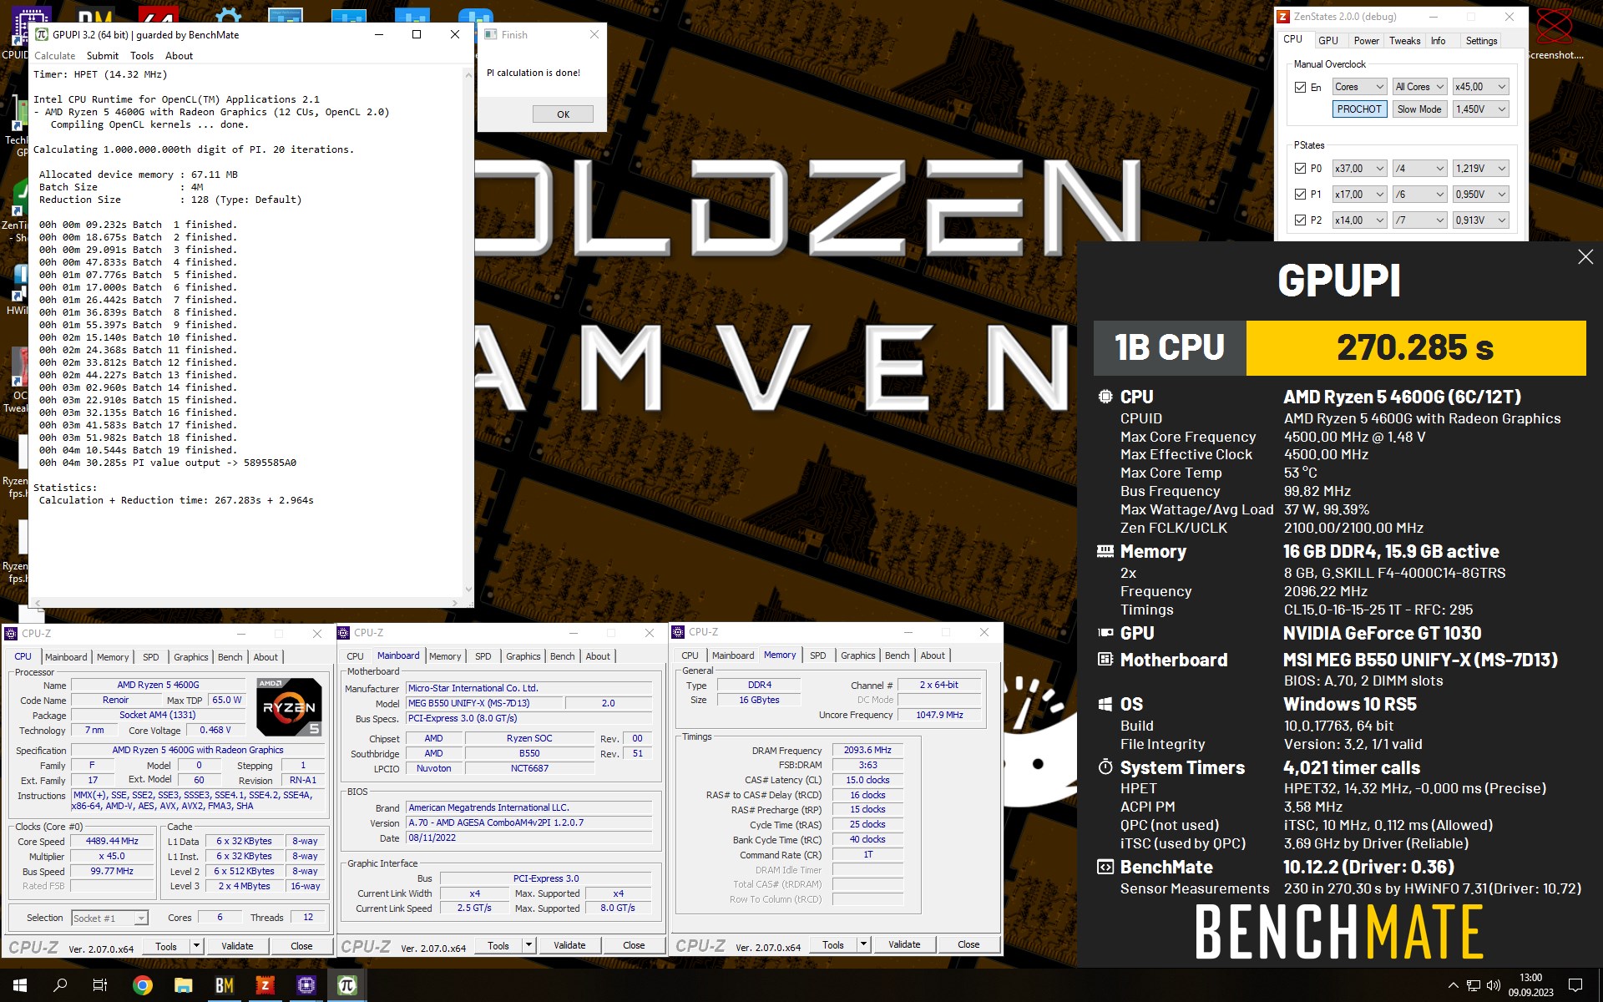Open Bench tab in CPU-Z Mainboard window
Image resolution: width=1603 pixels, height=1002 pixels.
coord(562,656)
